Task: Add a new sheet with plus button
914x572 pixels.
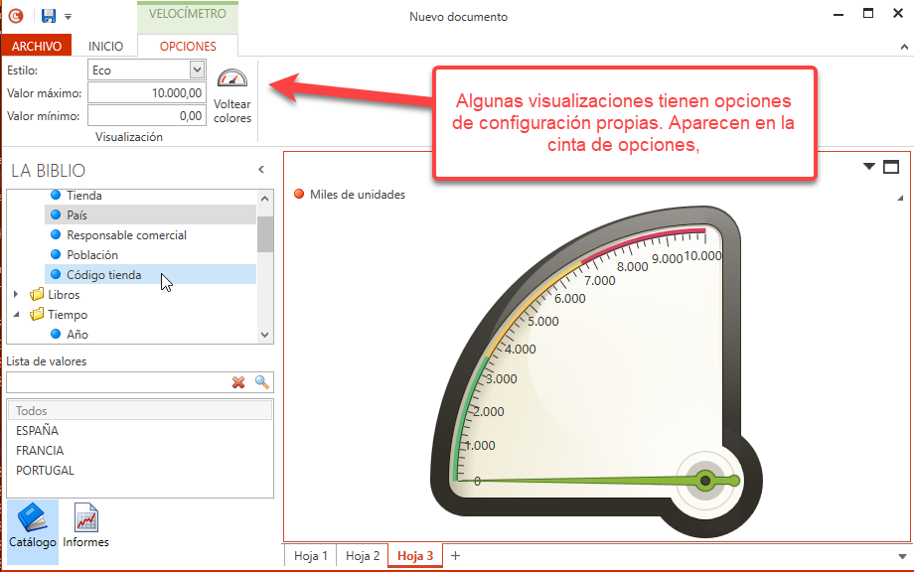Action: click(x=456, y=556)
